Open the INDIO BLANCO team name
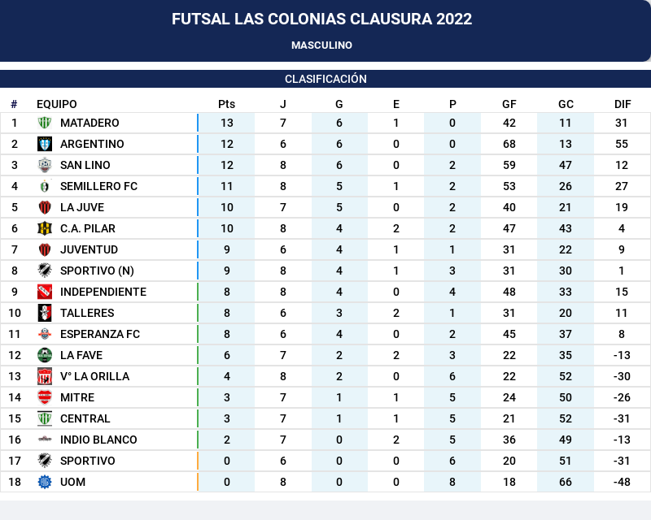The image size is (651, 520). (98, 440)
